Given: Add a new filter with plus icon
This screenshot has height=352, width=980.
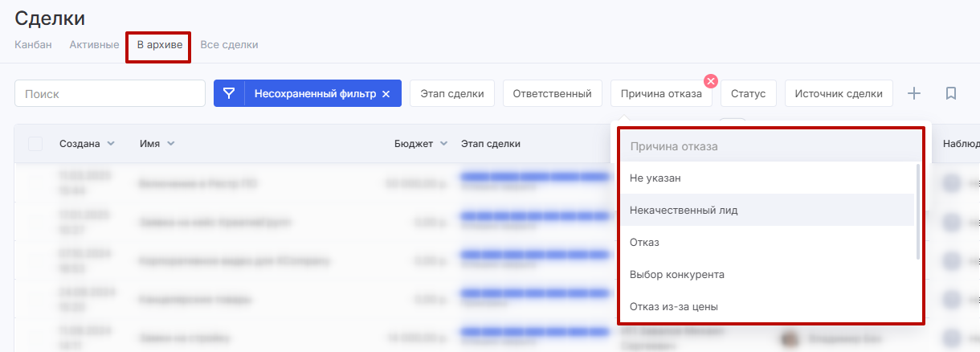Looking at the screenshot, I should 914,93.
